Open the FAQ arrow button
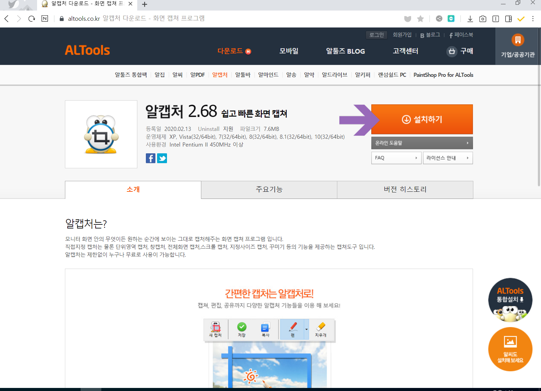Viewport: 541px width, 391px height. click(x=396, y=158)
